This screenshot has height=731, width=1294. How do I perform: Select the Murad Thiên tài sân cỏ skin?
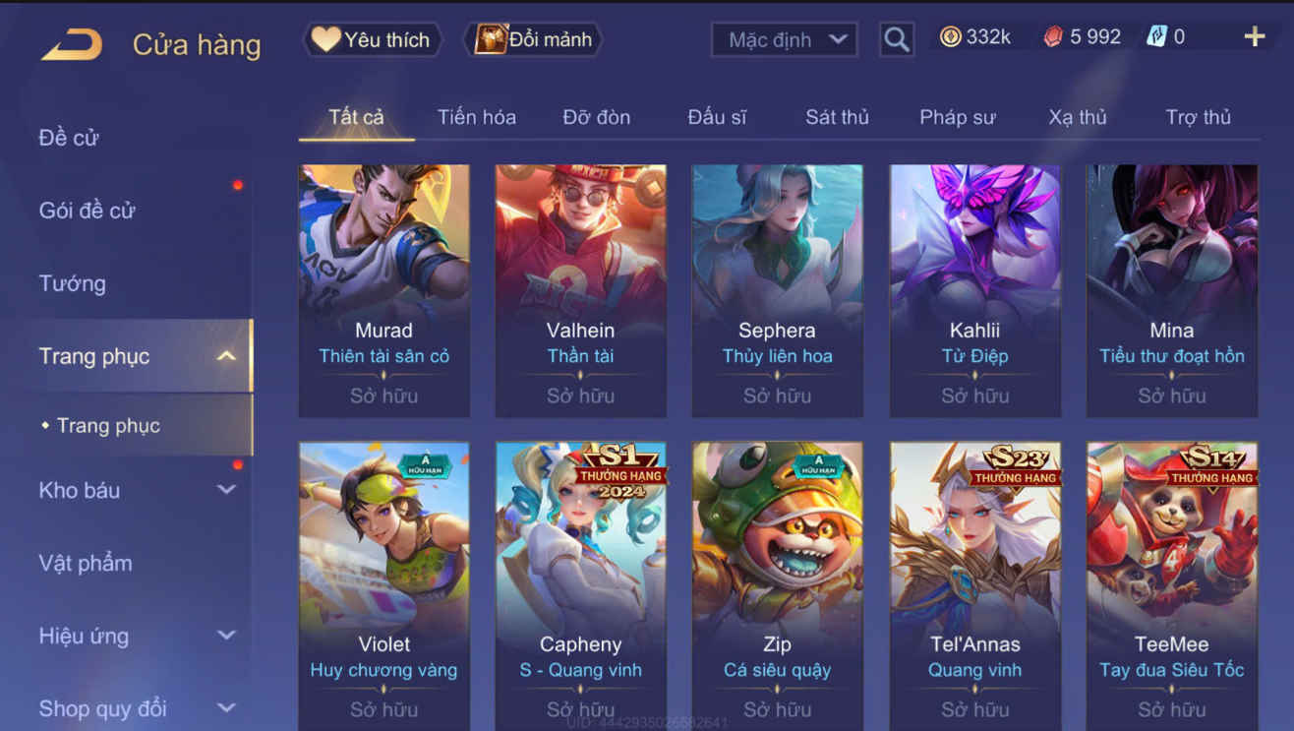[383, 291]
